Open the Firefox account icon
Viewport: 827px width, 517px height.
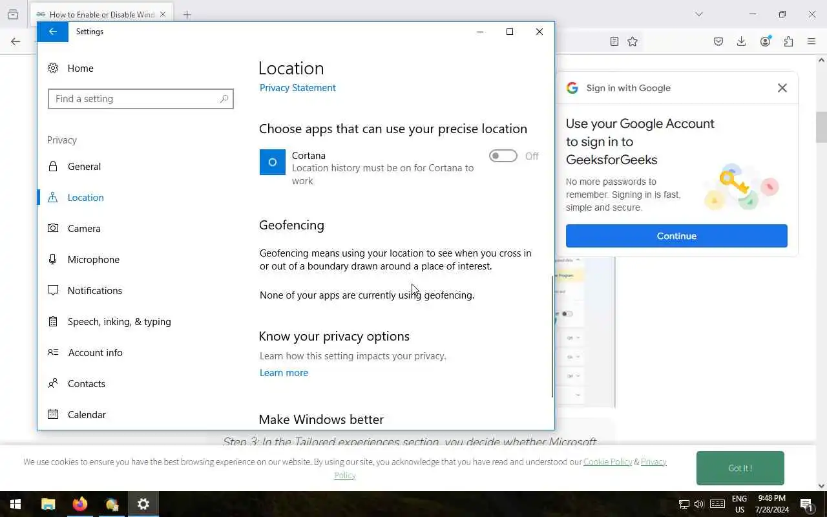tap(766, 41)
